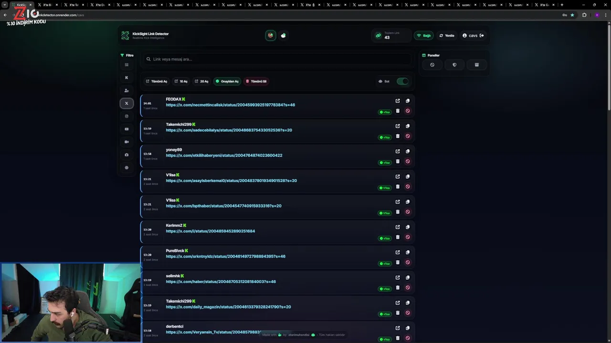Click the browser back arrow
The height and width of the screenshot is (343, 611).
point(5,15)
